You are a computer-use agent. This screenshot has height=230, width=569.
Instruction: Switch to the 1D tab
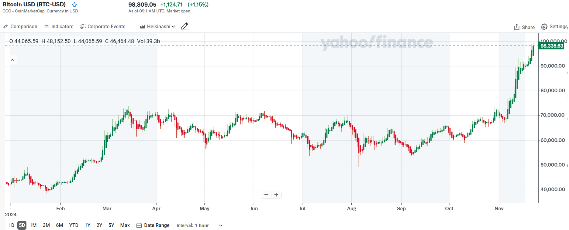[11, 225]
